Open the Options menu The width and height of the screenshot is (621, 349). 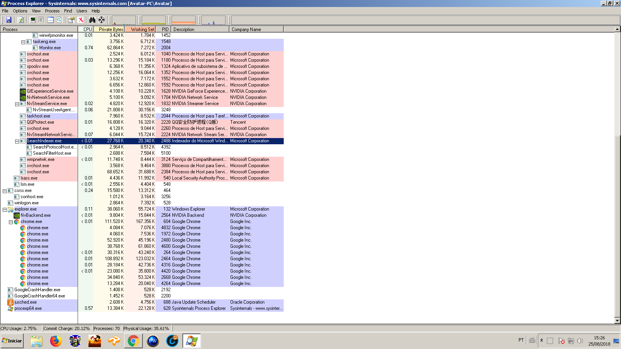[20, 11]
